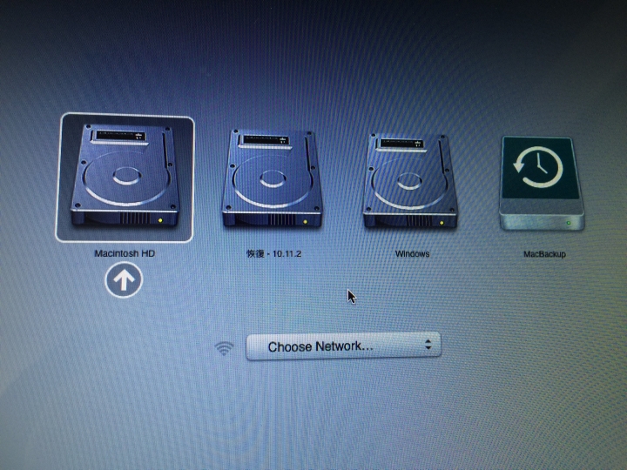Open the Choose Network dropdown
Viewport: 627px width, 470px height.
tap(343, 346)
